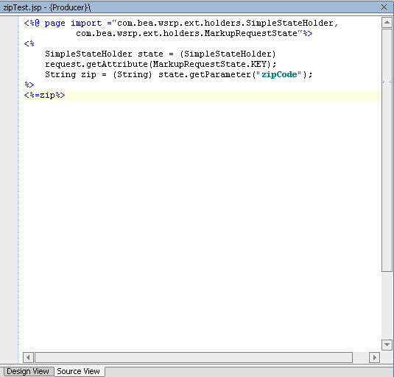Click the vertical scrollbar thumb
Viewport: 394px width, 377px height.
[x=387, y=150]
